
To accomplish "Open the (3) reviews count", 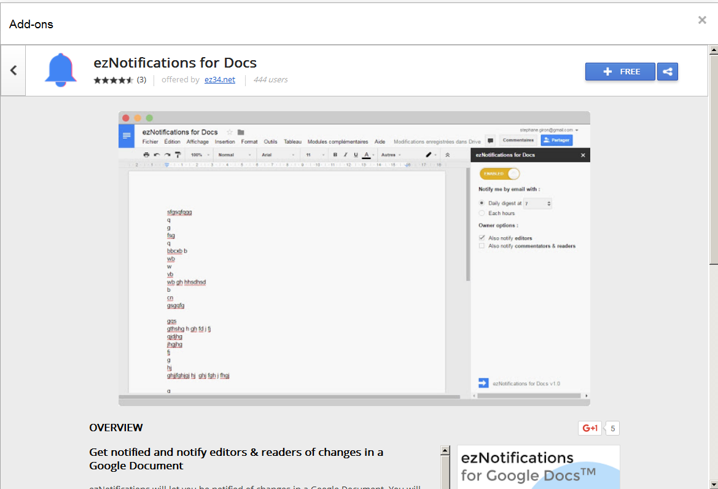I will pyautogui.click(x=141, y=80).
